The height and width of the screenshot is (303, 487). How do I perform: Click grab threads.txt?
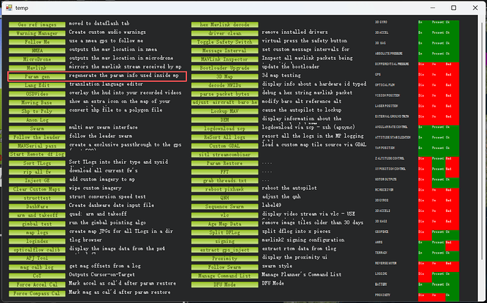[224, 181]
